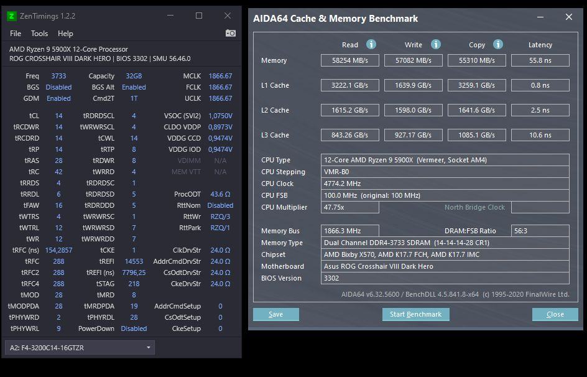The height and width of the screenshot is (377, 587).
Task: Click the CPU Clock field 4774.2 MHz
Action: [445, 184]
